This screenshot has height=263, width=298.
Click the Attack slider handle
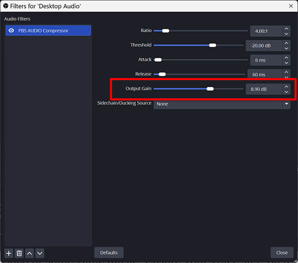click(158, 60)
